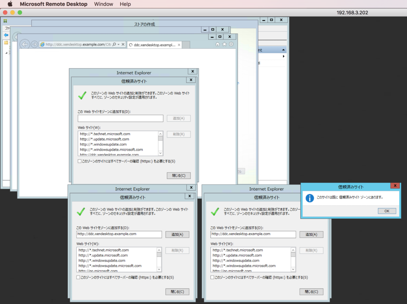Select http://*.technet.microsoft.com in the top dialog list
The height and width of the screenshot is (304, 407).
point(105,134)
